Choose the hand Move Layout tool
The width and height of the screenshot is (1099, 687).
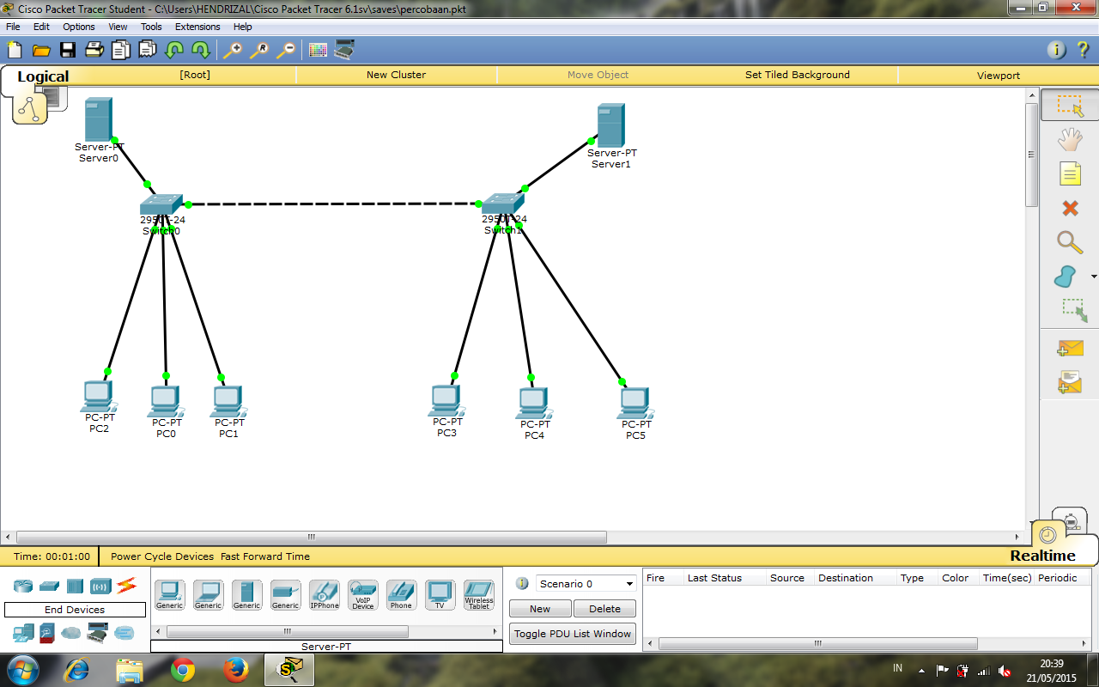pyautogui.click(x=1070, y=139)
